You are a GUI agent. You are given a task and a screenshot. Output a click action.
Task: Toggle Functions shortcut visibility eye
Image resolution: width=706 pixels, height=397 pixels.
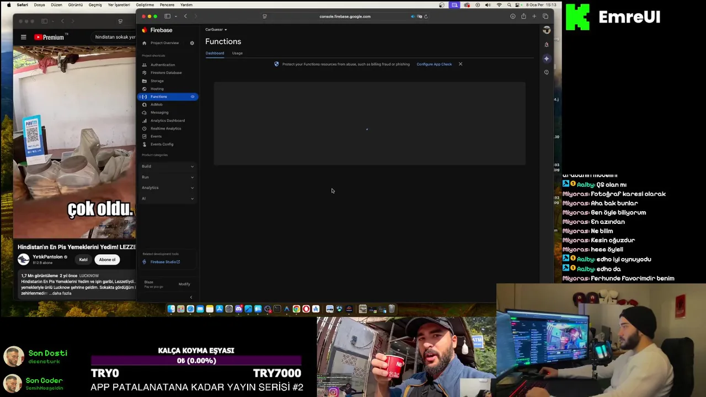tap(192, 96)
